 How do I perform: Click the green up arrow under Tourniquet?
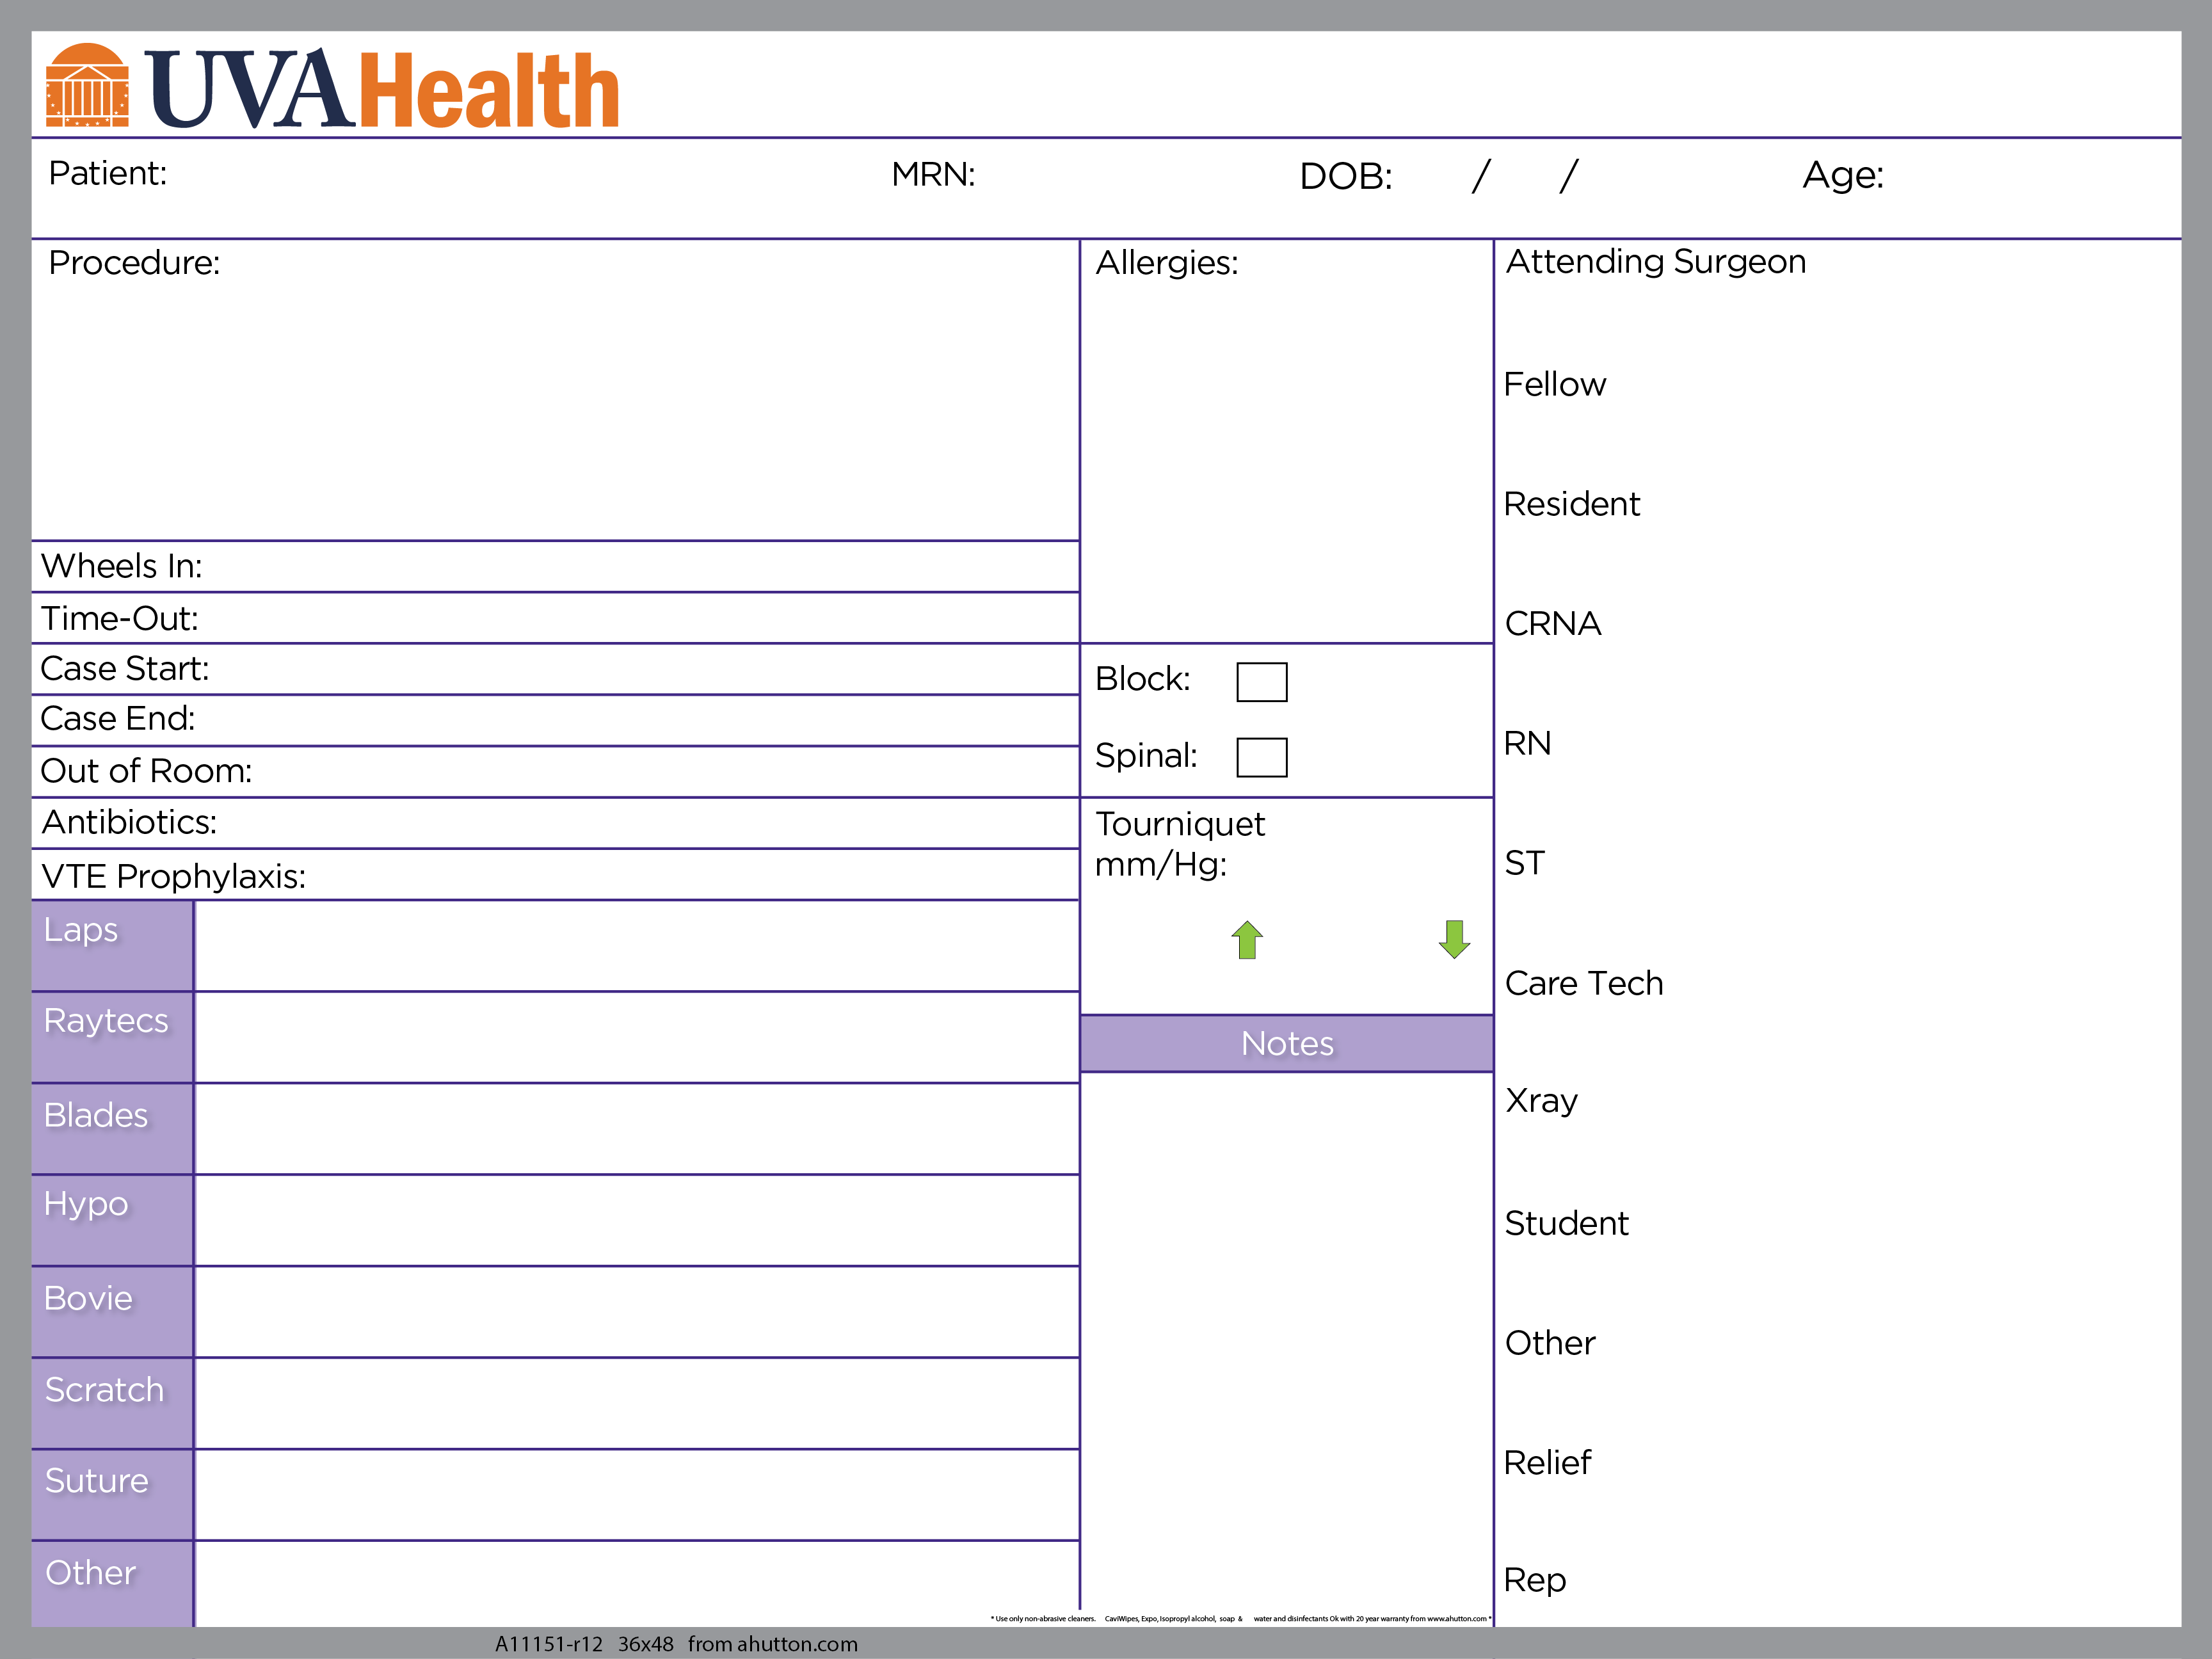click(1247, 940)
